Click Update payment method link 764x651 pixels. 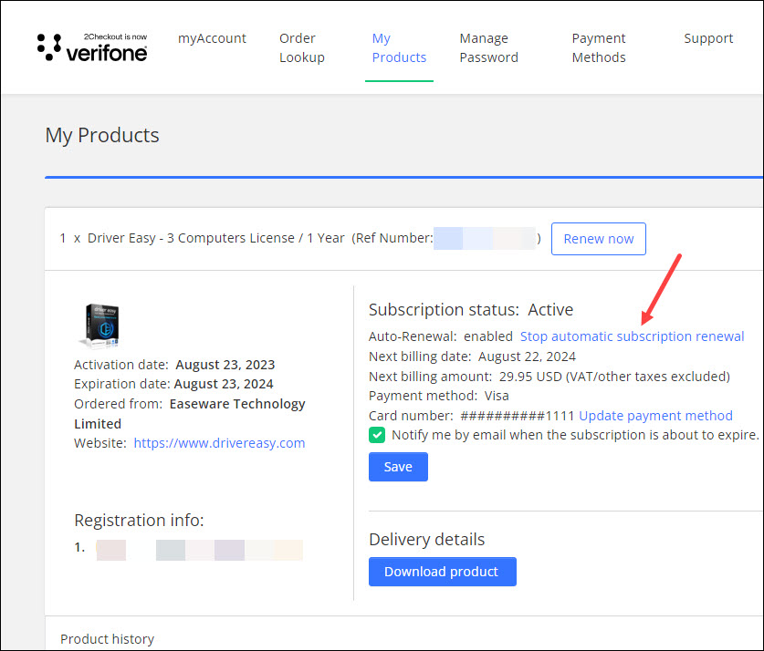coord(655,416)
